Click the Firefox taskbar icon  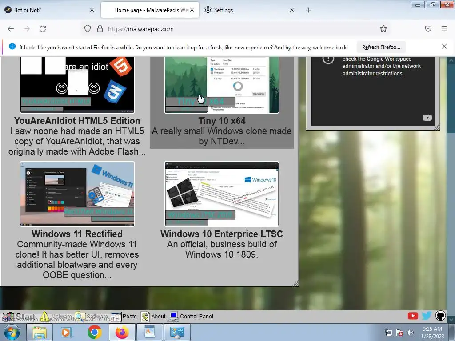point(122,332)
